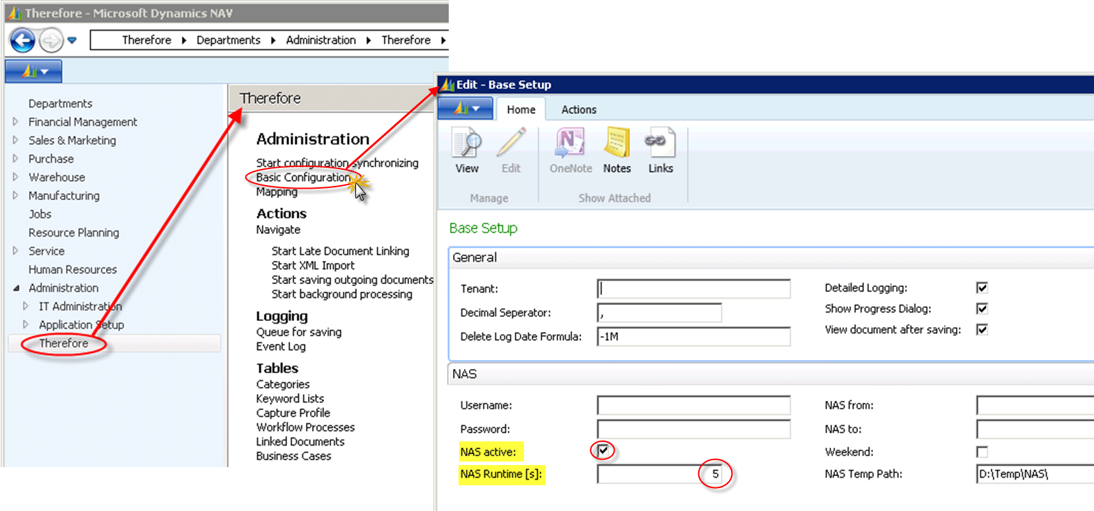The width and height of the screenshot is (1094, 511).
Task: Collapse the Administration tree node
Action: click(x=15, y=288)
